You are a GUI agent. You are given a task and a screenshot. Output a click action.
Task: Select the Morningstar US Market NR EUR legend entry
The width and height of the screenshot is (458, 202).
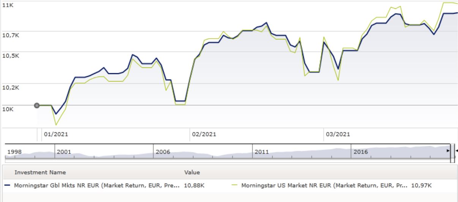pyautogui.click(x=324, y=185)
